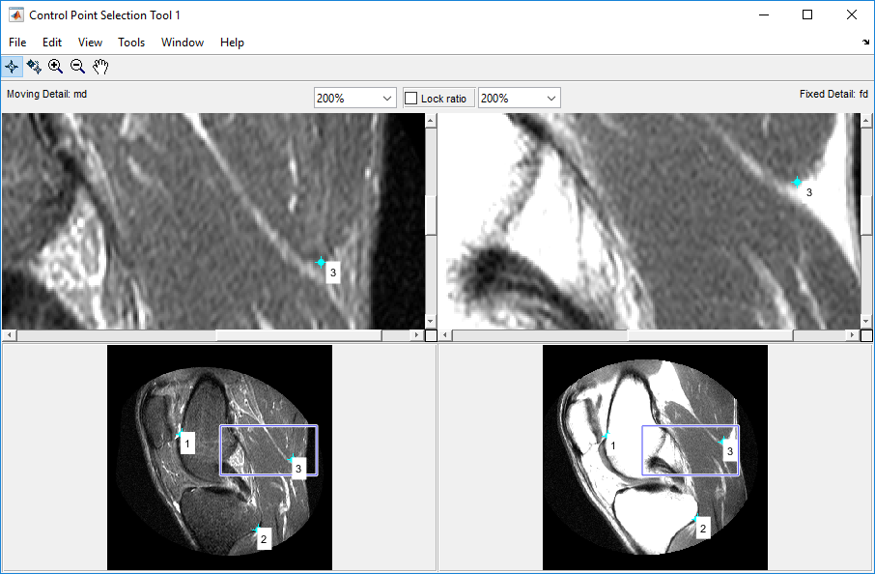875x574 pixels.
Task: Maximize the Control Point Selection Tool window
Action: click(x=807, y=15)
